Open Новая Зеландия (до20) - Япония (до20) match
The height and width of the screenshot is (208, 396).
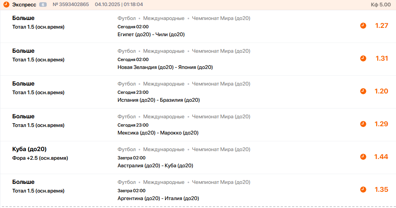(165, 67)
